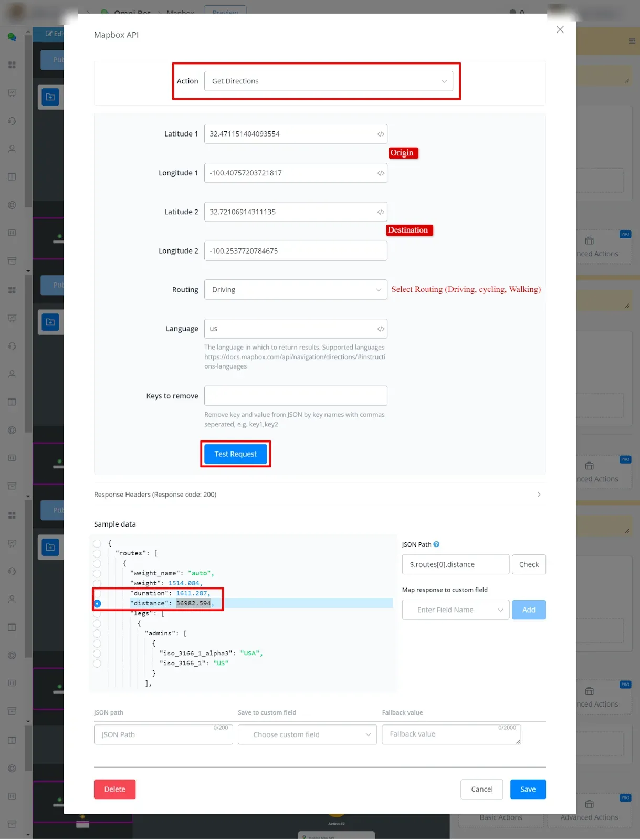Select the radio beside "duration" line

coord(97,593)
